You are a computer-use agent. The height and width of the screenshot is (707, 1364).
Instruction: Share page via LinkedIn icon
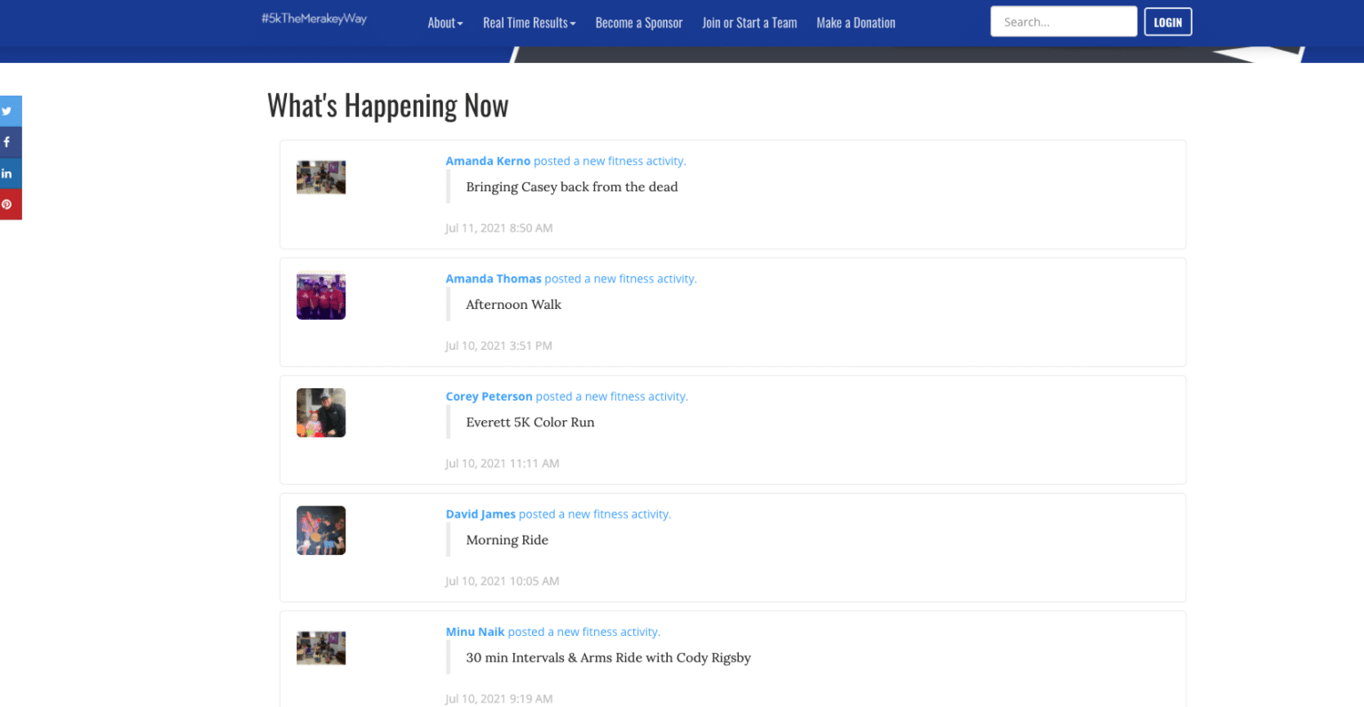[7, 173]
